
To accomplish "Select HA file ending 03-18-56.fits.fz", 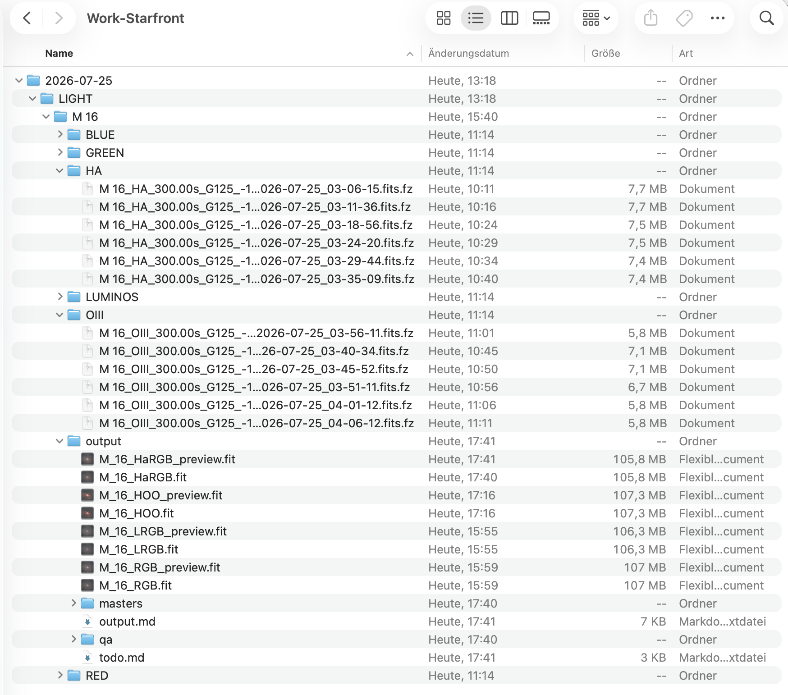I will (256, 225).
